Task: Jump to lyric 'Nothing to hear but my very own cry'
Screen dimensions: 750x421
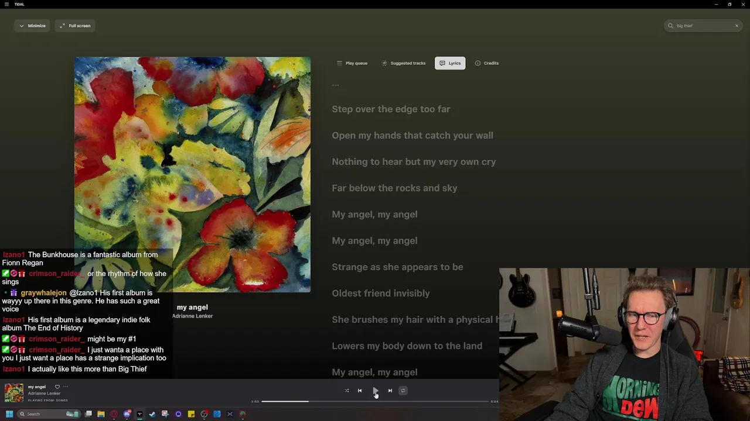Action: point(414,162)
